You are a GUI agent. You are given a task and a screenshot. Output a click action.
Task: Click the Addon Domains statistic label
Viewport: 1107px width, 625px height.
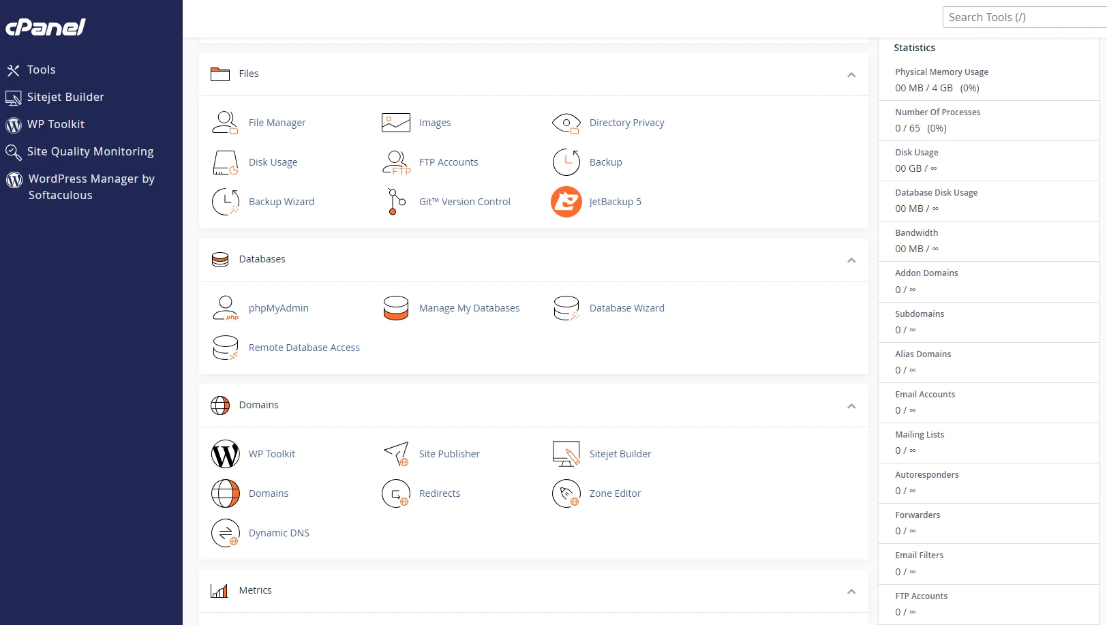[x=926, y=273]
